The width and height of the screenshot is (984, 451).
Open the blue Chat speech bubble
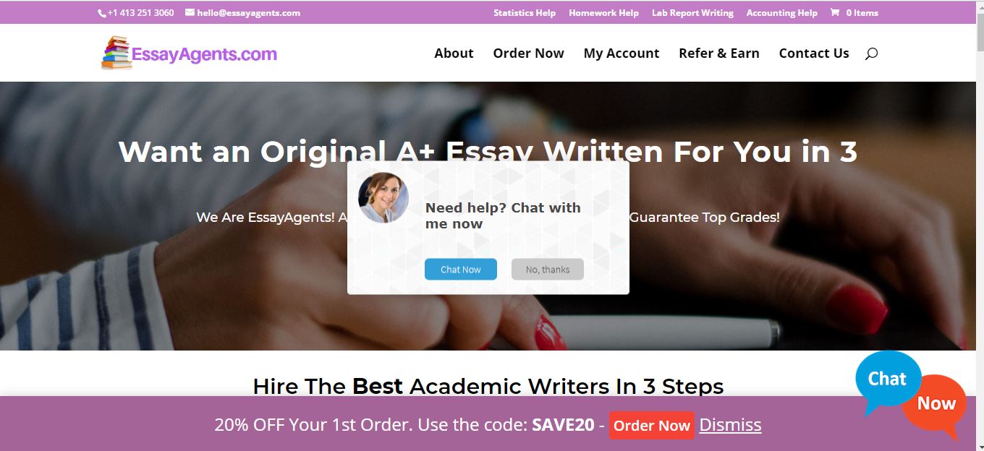(x=888, y=381)
